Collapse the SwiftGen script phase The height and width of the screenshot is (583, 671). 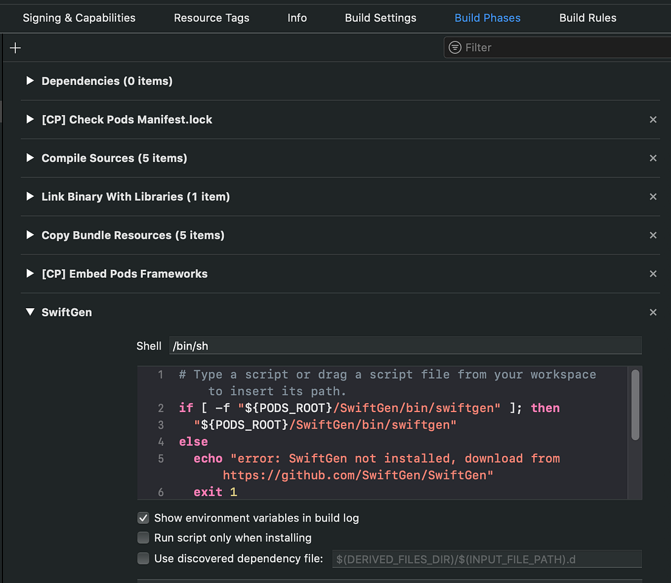pyautogui.click(x=30, y=312)
